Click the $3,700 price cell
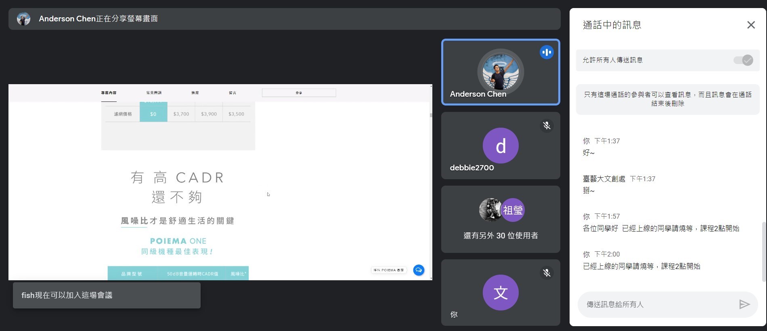The height and width of the screenshot is (331, 767). [181, 114]
